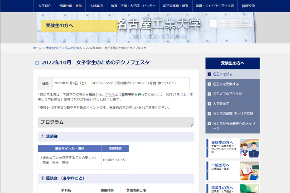Click the 2022年10月8日（土） date text
Image resolution: width=290 pixels, height=193 pixels.
[70, 83]
